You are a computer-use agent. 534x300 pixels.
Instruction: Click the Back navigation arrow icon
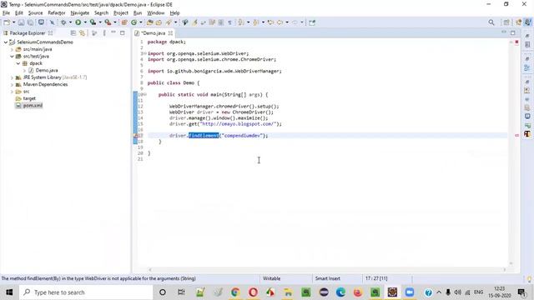[280, 22]
